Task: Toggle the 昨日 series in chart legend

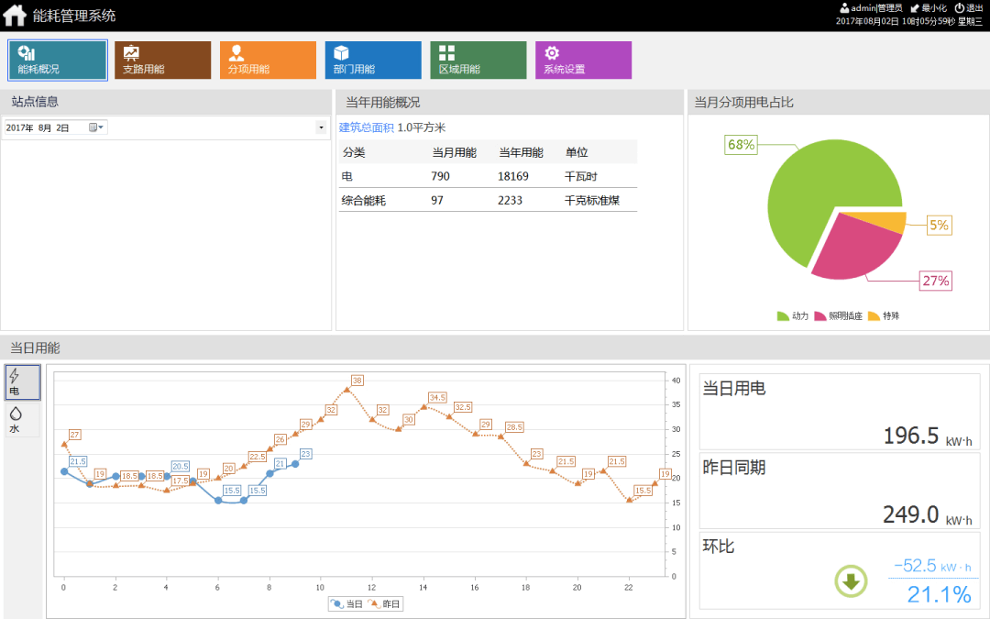Action: click(x=384, y=603)
